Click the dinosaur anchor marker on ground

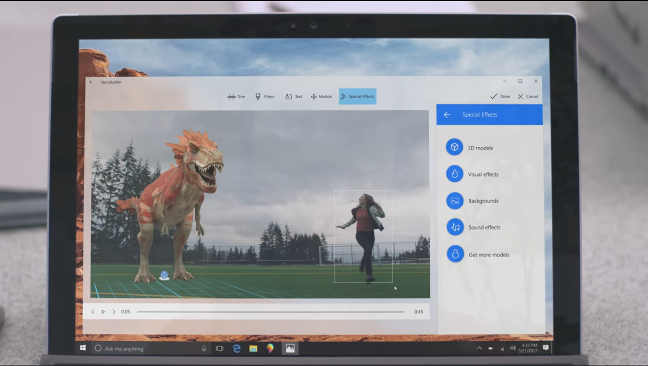[164, 275]
